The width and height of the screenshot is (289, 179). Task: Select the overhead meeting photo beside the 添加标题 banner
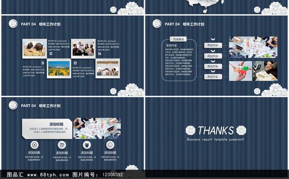pos(97,128)
